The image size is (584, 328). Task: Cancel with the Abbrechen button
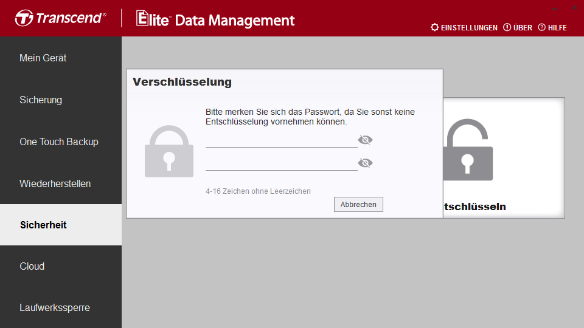pyautogui.click(x=358, y=205)
